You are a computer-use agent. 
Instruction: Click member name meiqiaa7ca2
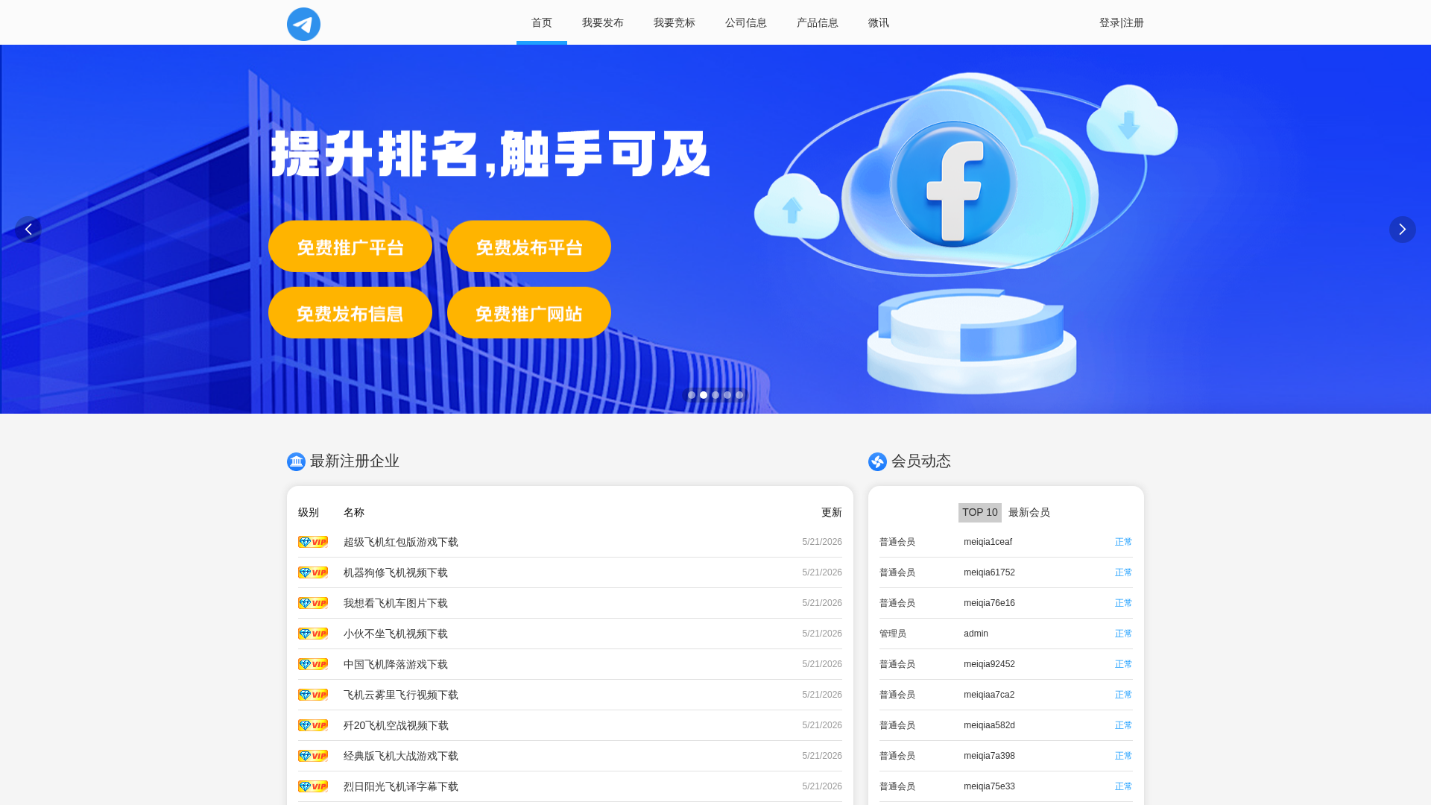(x=989, y=695)
